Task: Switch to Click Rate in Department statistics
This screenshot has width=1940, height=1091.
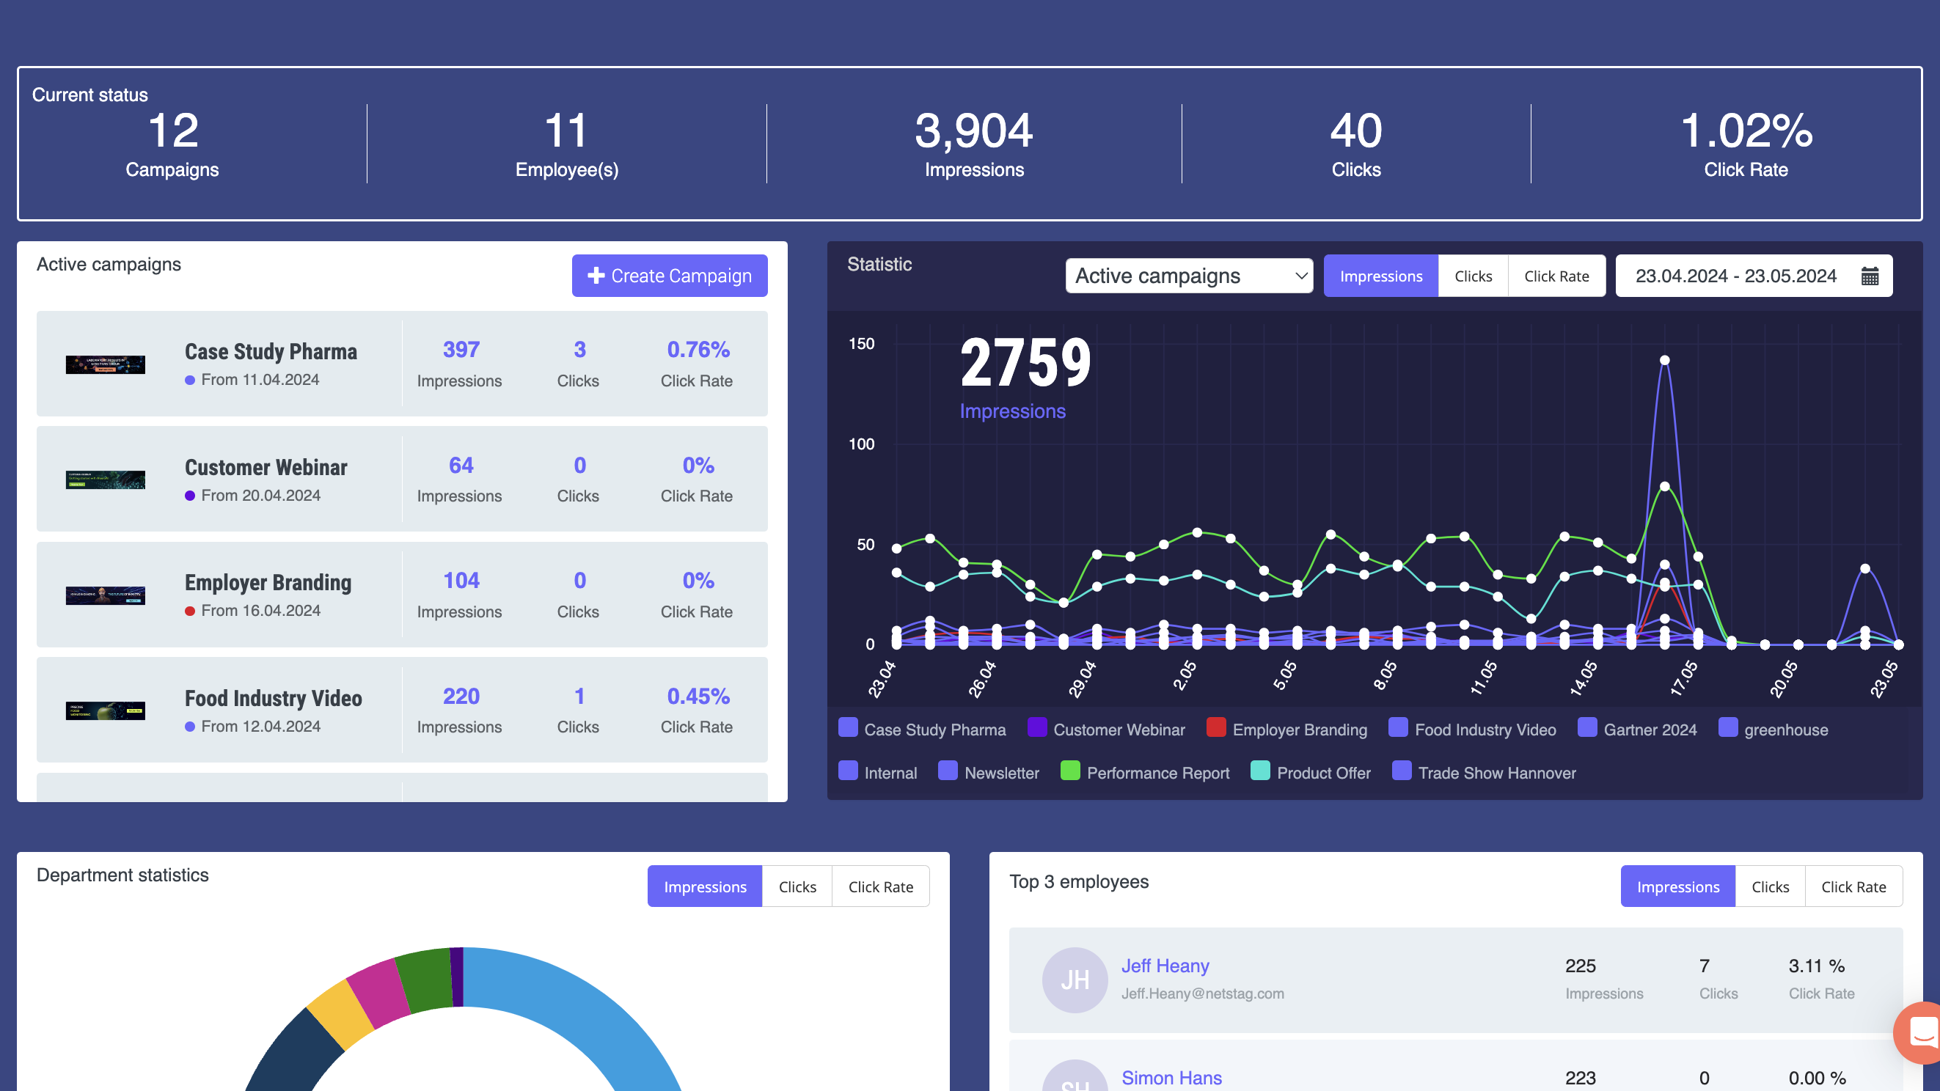Action: [879, 886]
